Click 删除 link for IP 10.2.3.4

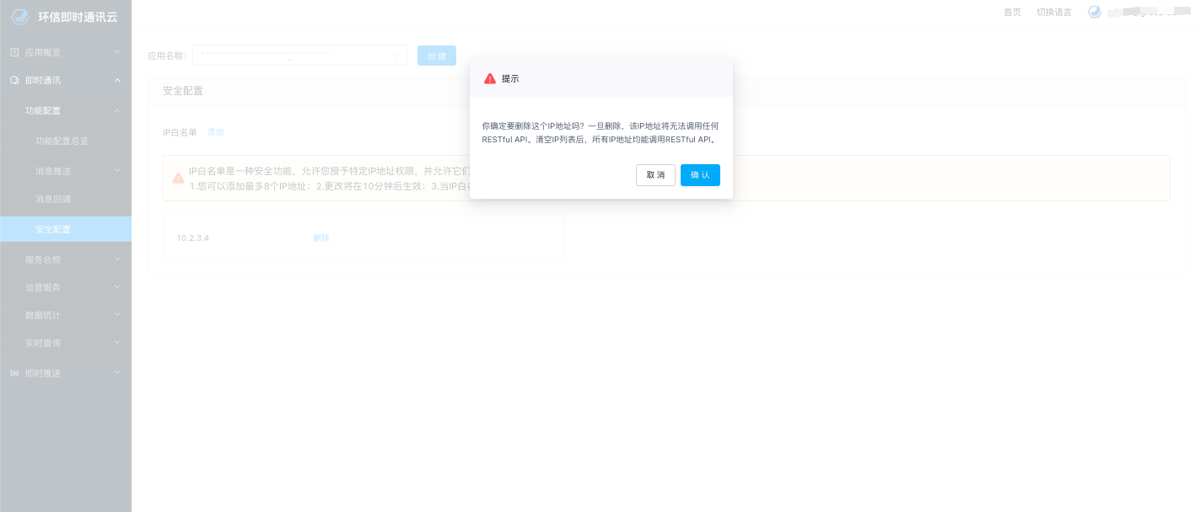point(320,238)
